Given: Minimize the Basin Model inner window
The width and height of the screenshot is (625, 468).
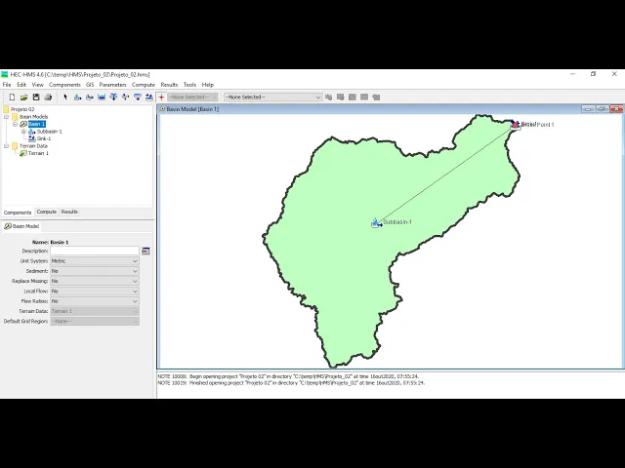Looking at the screenshot, I should tap(588, 108).
